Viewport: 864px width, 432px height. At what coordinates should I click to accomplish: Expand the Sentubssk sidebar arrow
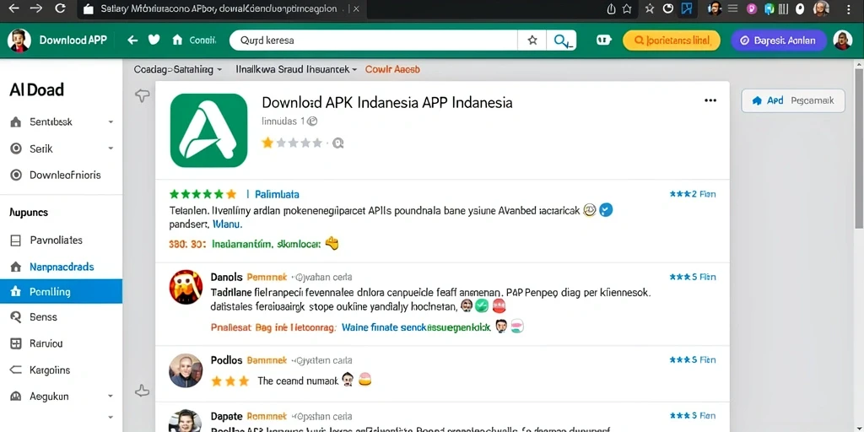(x=111, y=121)
